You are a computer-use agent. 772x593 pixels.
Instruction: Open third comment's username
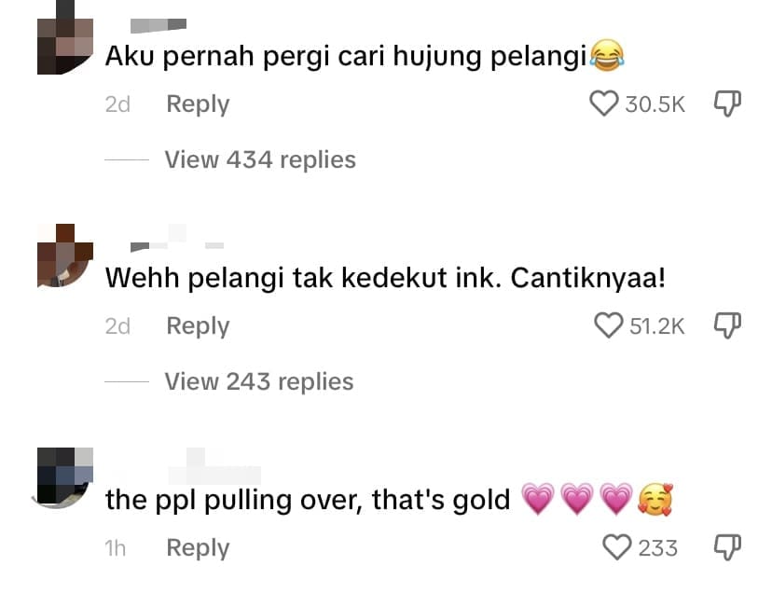click(x=214, y=467)
